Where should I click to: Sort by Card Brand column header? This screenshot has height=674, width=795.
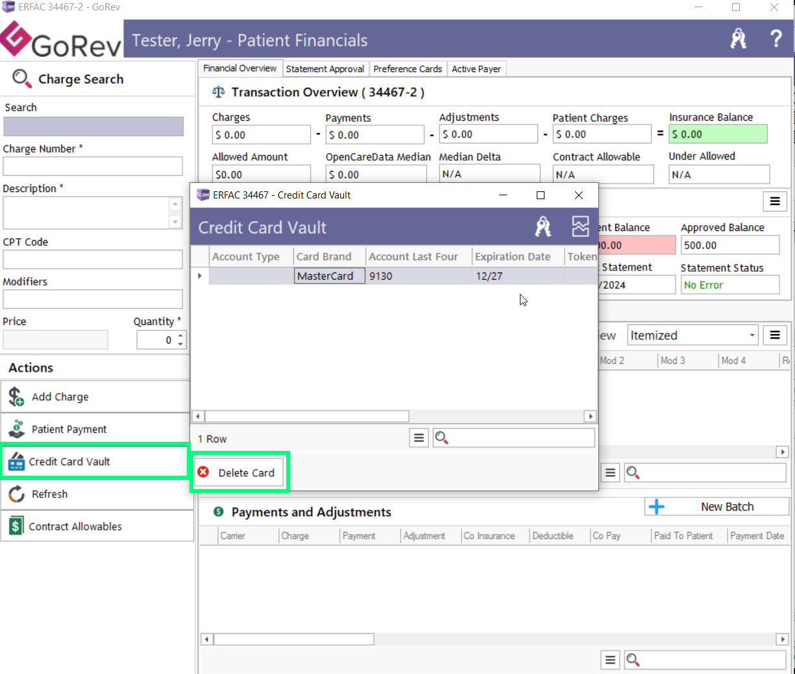[x=329, y=256]
